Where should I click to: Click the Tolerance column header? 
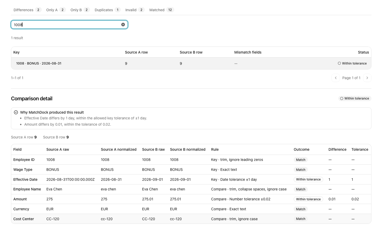[360, 149]
